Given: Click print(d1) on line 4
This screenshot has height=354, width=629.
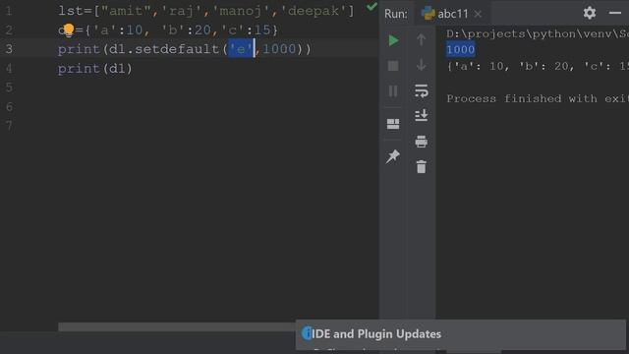Looking at the screenshot, I should pyautogui.click(x=95, y=69).
